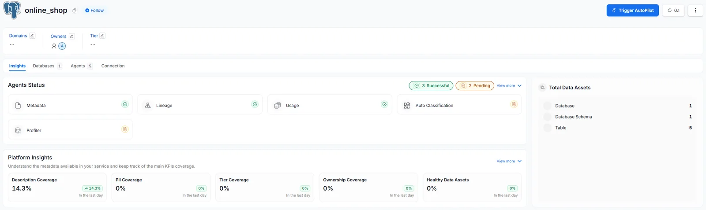Follow the online_shop service
The image size is (706, 210).
pos(94,11)
